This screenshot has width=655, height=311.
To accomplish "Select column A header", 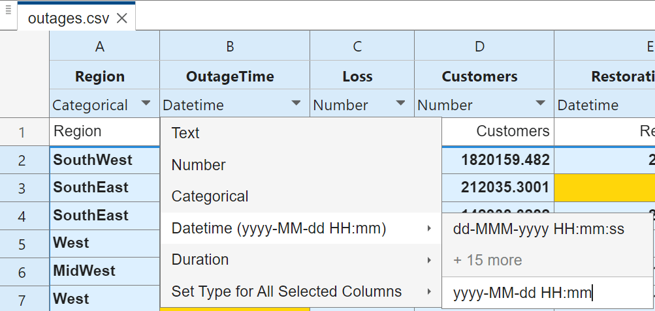I will click(104, 46).
